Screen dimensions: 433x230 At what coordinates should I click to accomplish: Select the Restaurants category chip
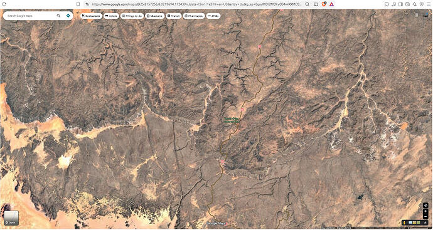point(92,16)
